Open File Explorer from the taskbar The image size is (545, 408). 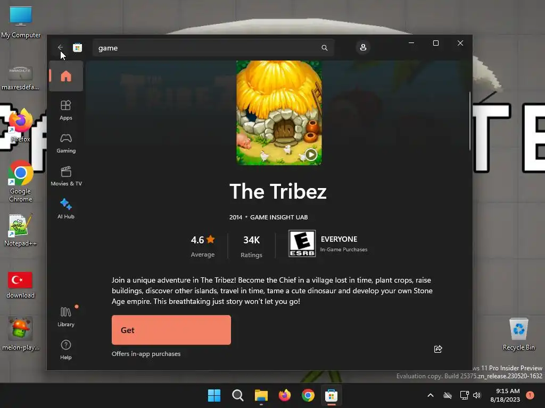(261, 395)
